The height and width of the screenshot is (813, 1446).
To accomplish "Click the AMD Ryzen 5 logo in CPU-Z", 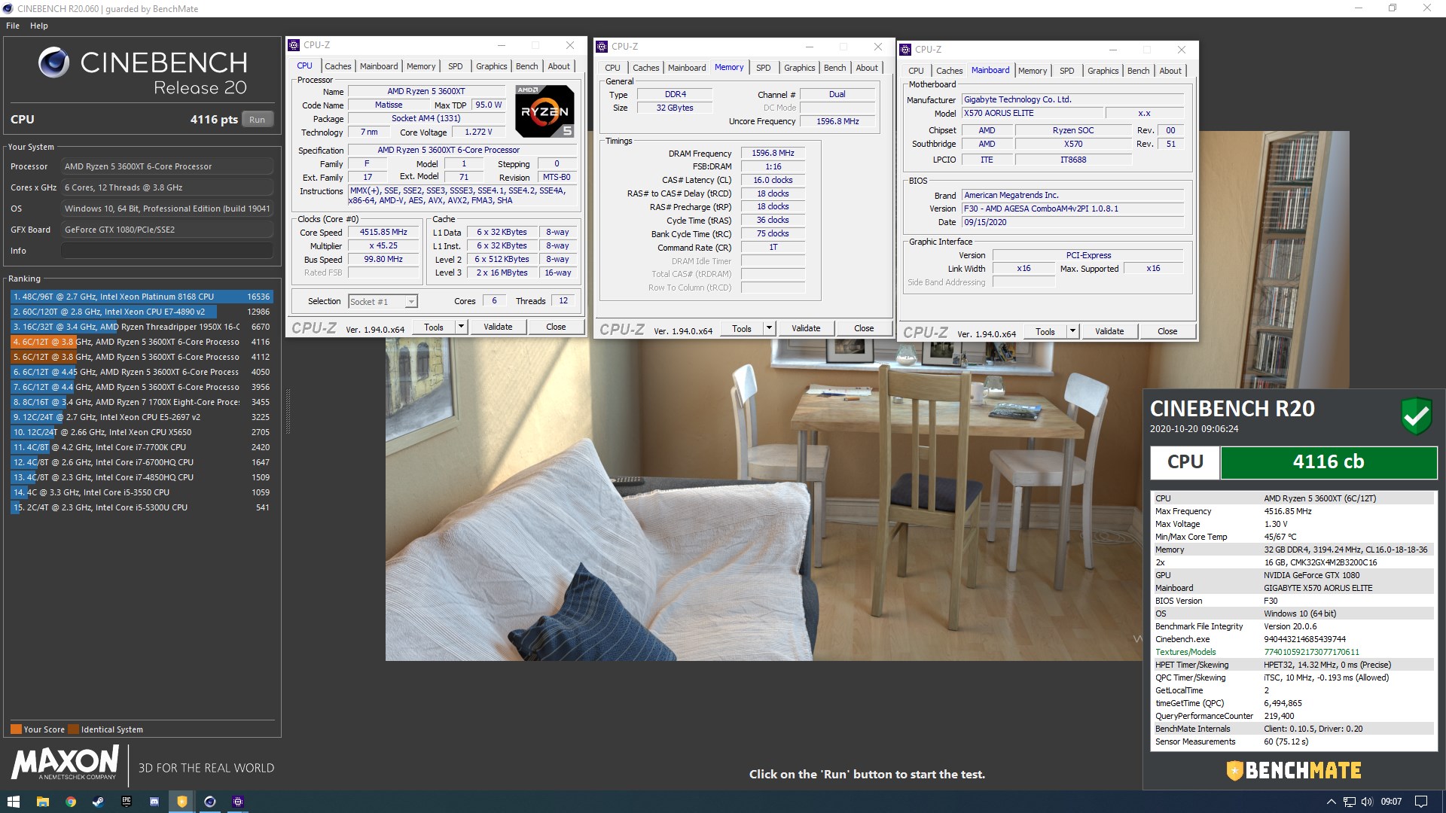I will point(545,111).
